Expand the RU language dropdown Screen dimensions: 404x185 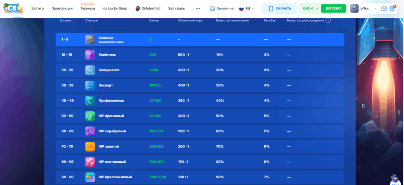click(247, 8)
